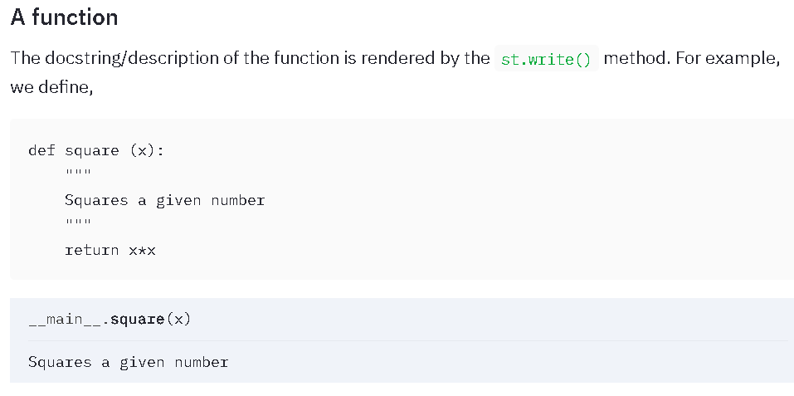
Task: Click "Squares a given number" in output box
Action: pyautogui.click(x=128, y=362)
